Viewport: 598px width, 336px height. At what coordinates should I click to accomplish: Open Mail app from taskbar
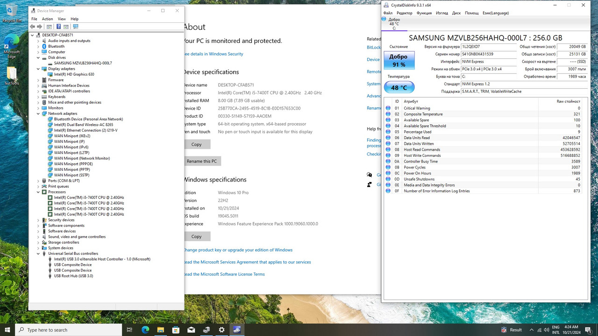tap(191, 329)
